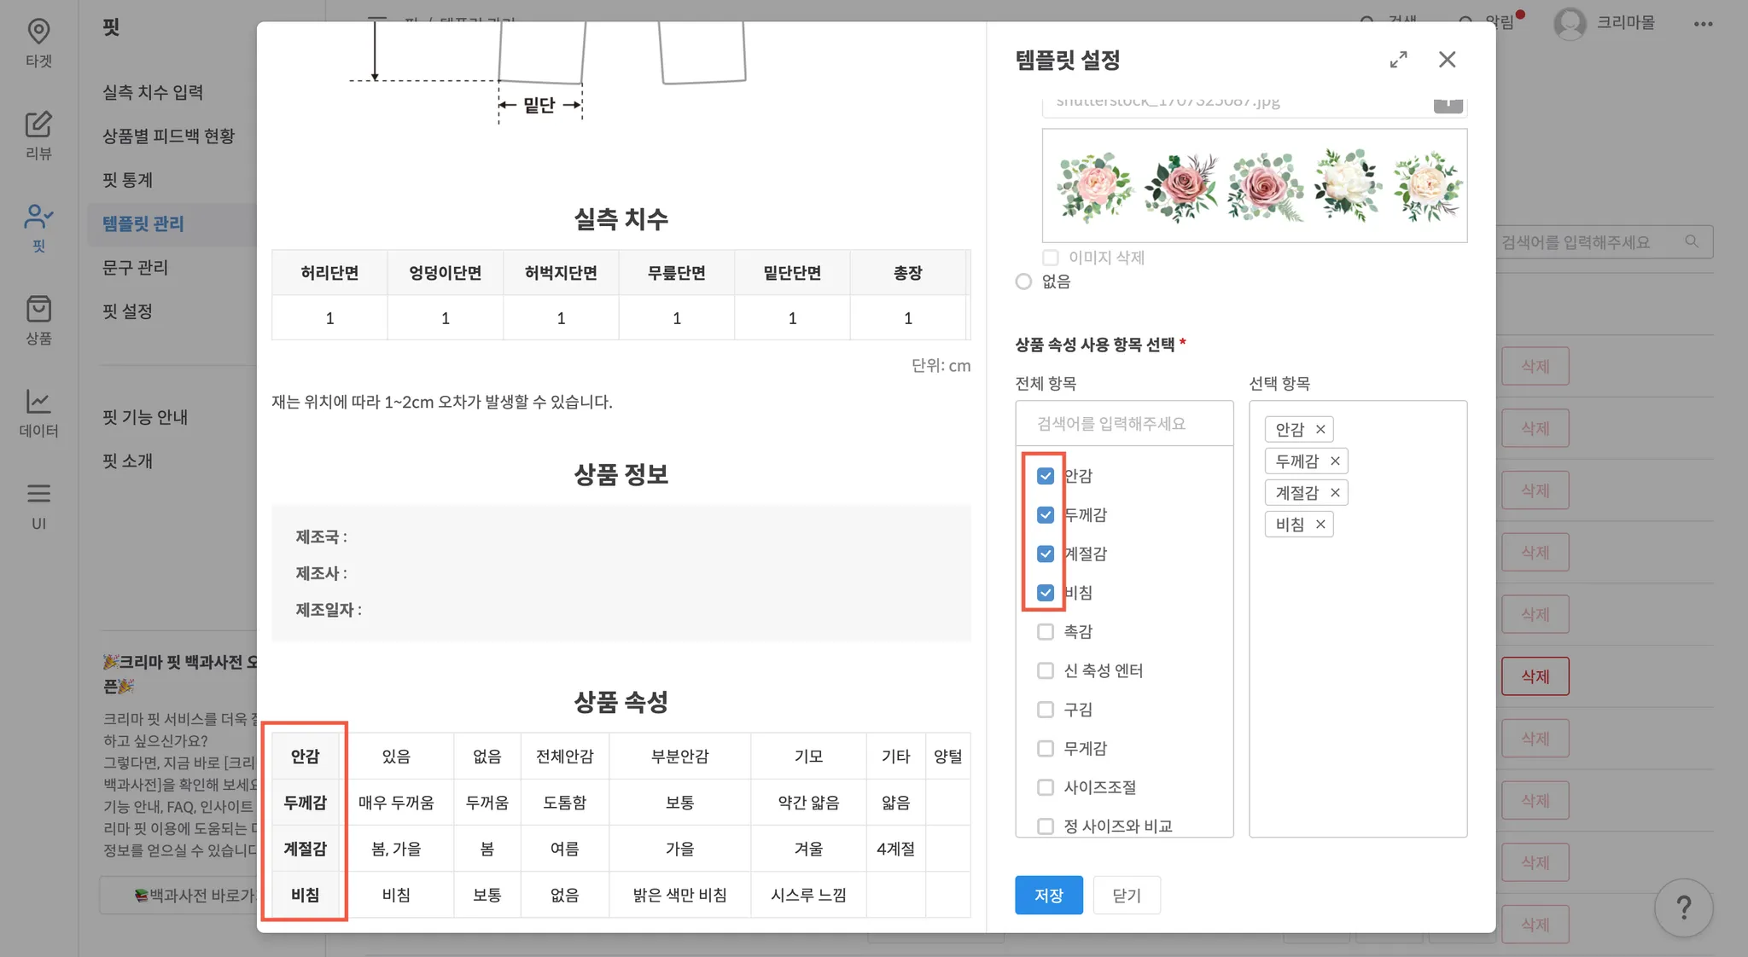Select the 없음 radio option
The image size is (1748, 957).
[1024, 281]
